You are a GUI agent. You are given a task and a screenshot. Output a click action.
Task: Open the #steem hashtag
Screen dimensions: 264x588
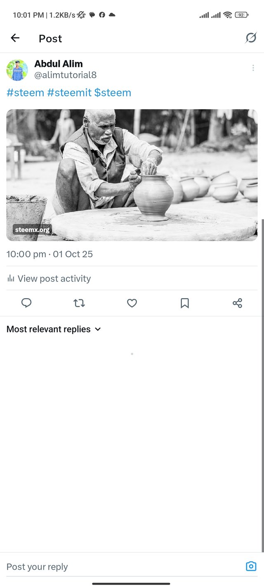click(25, 93)
